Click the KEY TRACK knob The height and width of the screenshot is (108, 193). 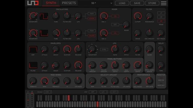click(x=161, y=33)
